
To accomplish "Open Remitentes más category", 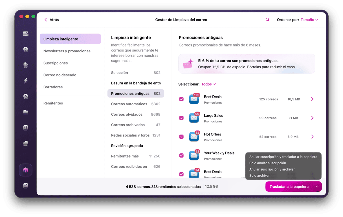I will coord(136,156).
